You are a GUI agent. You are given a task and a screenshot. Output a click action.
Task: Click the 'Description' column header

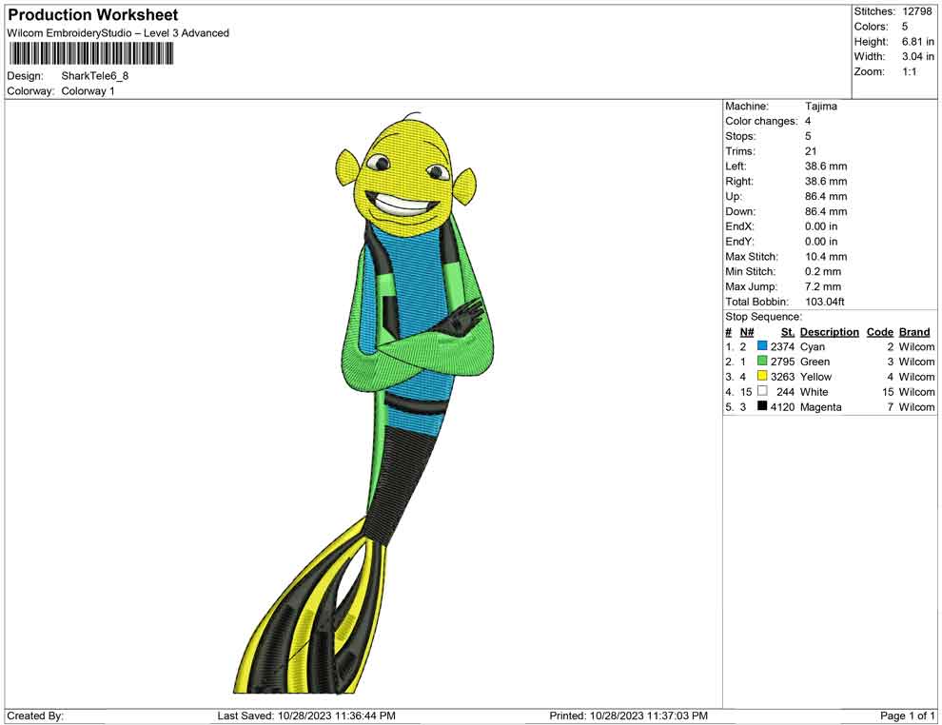click(830, 332)
